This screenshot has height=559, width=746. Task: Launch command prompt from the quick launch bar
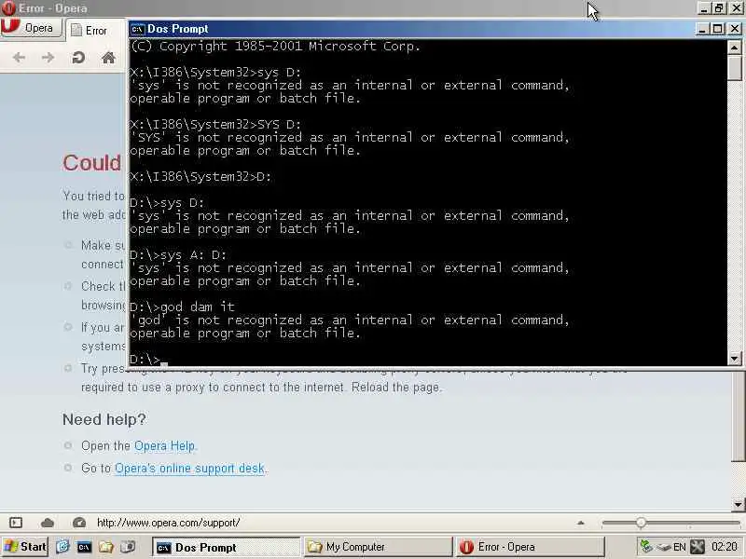point(84,547)
